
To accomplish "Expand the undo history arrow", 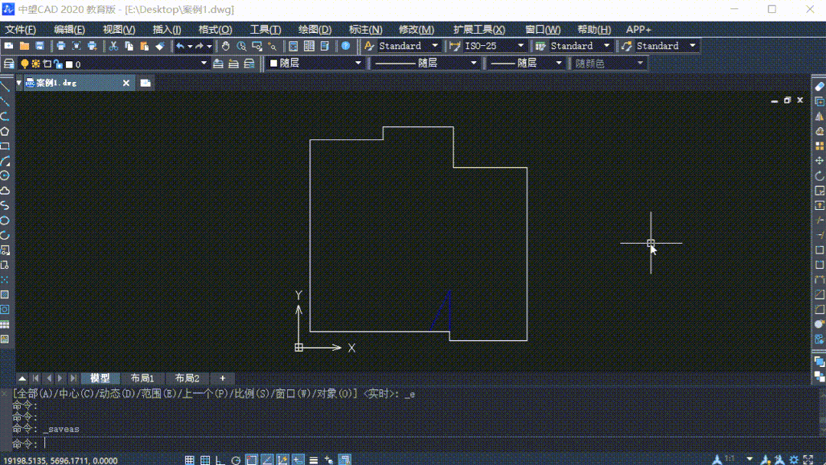I will pyautogui.click(x=190, y=47).
